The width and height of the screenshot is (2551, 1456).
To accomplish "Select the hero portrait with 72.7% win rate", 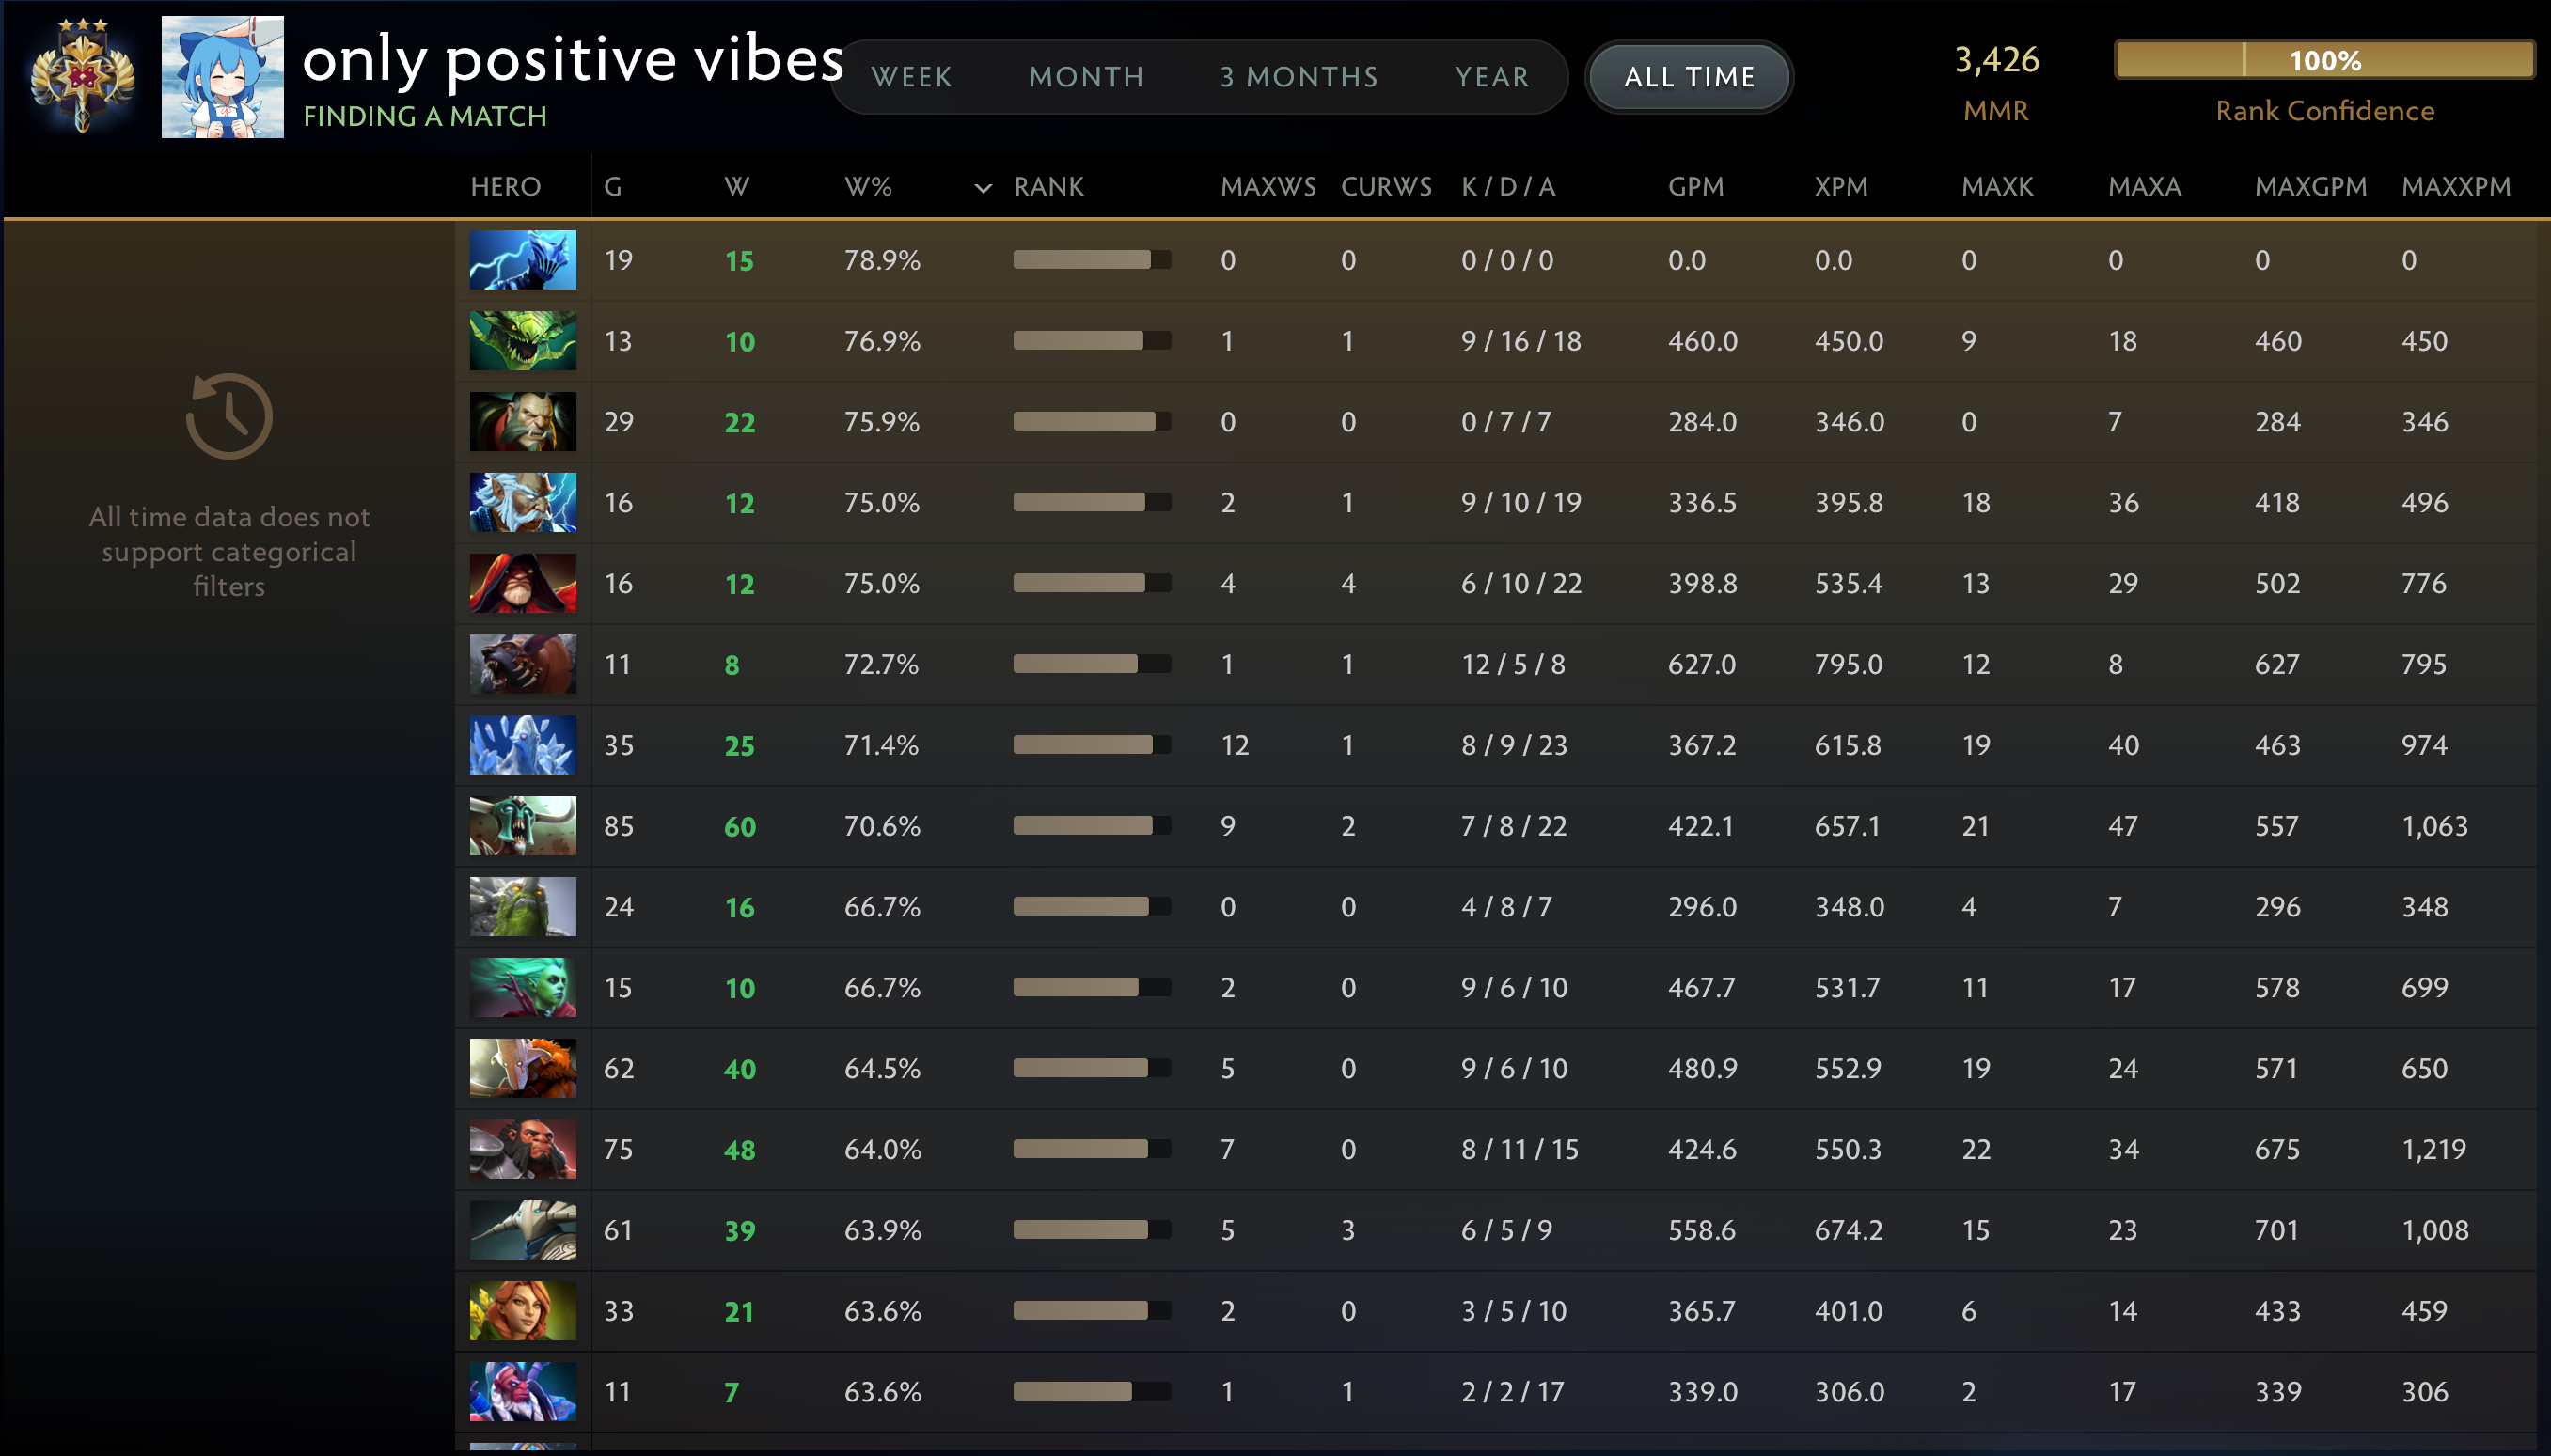I will tap(523, 664).
